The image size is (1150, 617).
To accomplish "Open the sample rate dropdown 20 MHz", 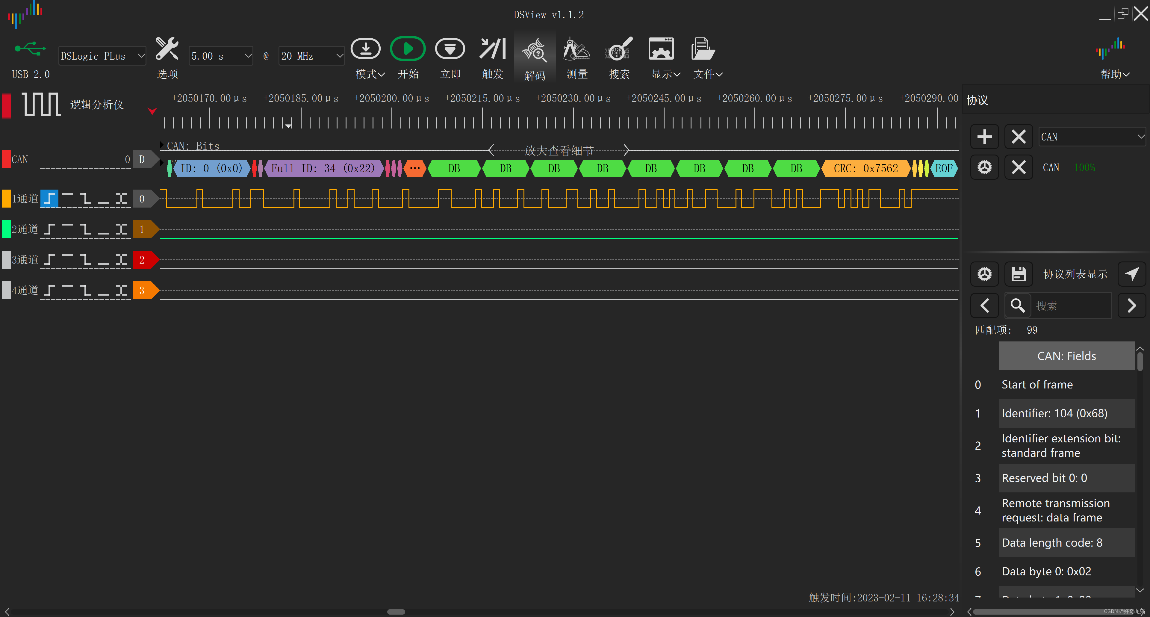I will pyautogui.click(x=309, y=55).
